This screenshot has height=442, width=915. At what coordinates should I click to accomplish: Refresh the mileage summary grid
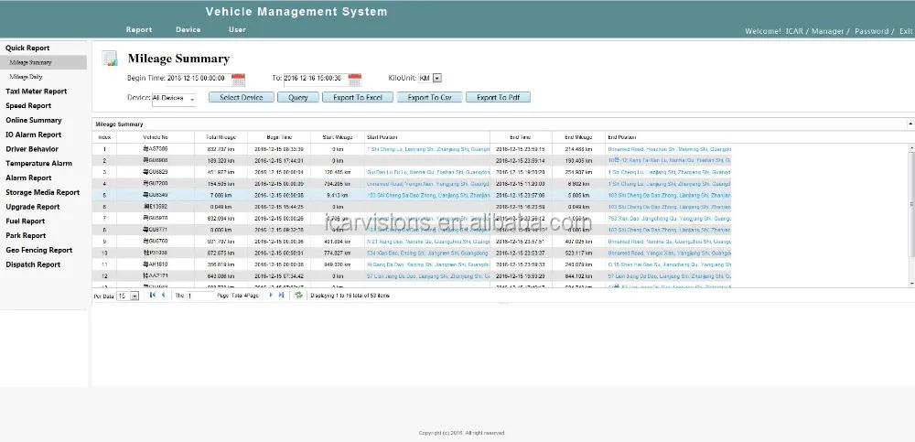[299, 296]
